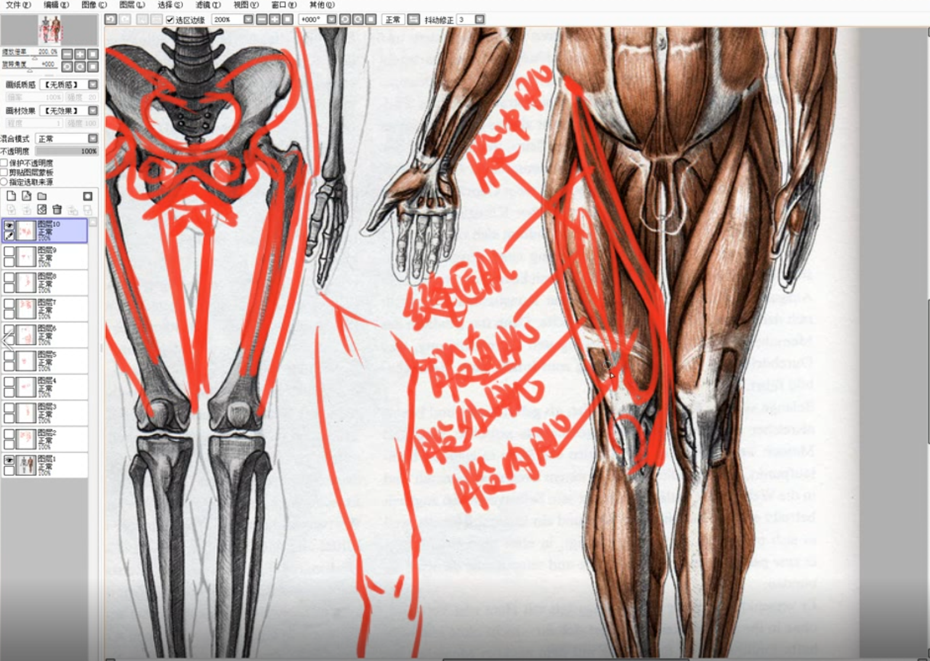Rotate clockwise in the navigator panel
Image resolution: width=930 pixels, height=661 pixels.
coord(80,67)
